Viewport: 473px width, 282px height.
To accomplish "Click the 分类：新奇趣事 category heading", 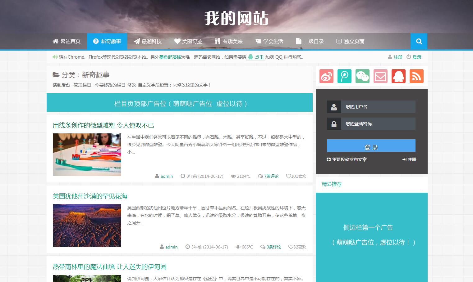I will click(81, 75).
